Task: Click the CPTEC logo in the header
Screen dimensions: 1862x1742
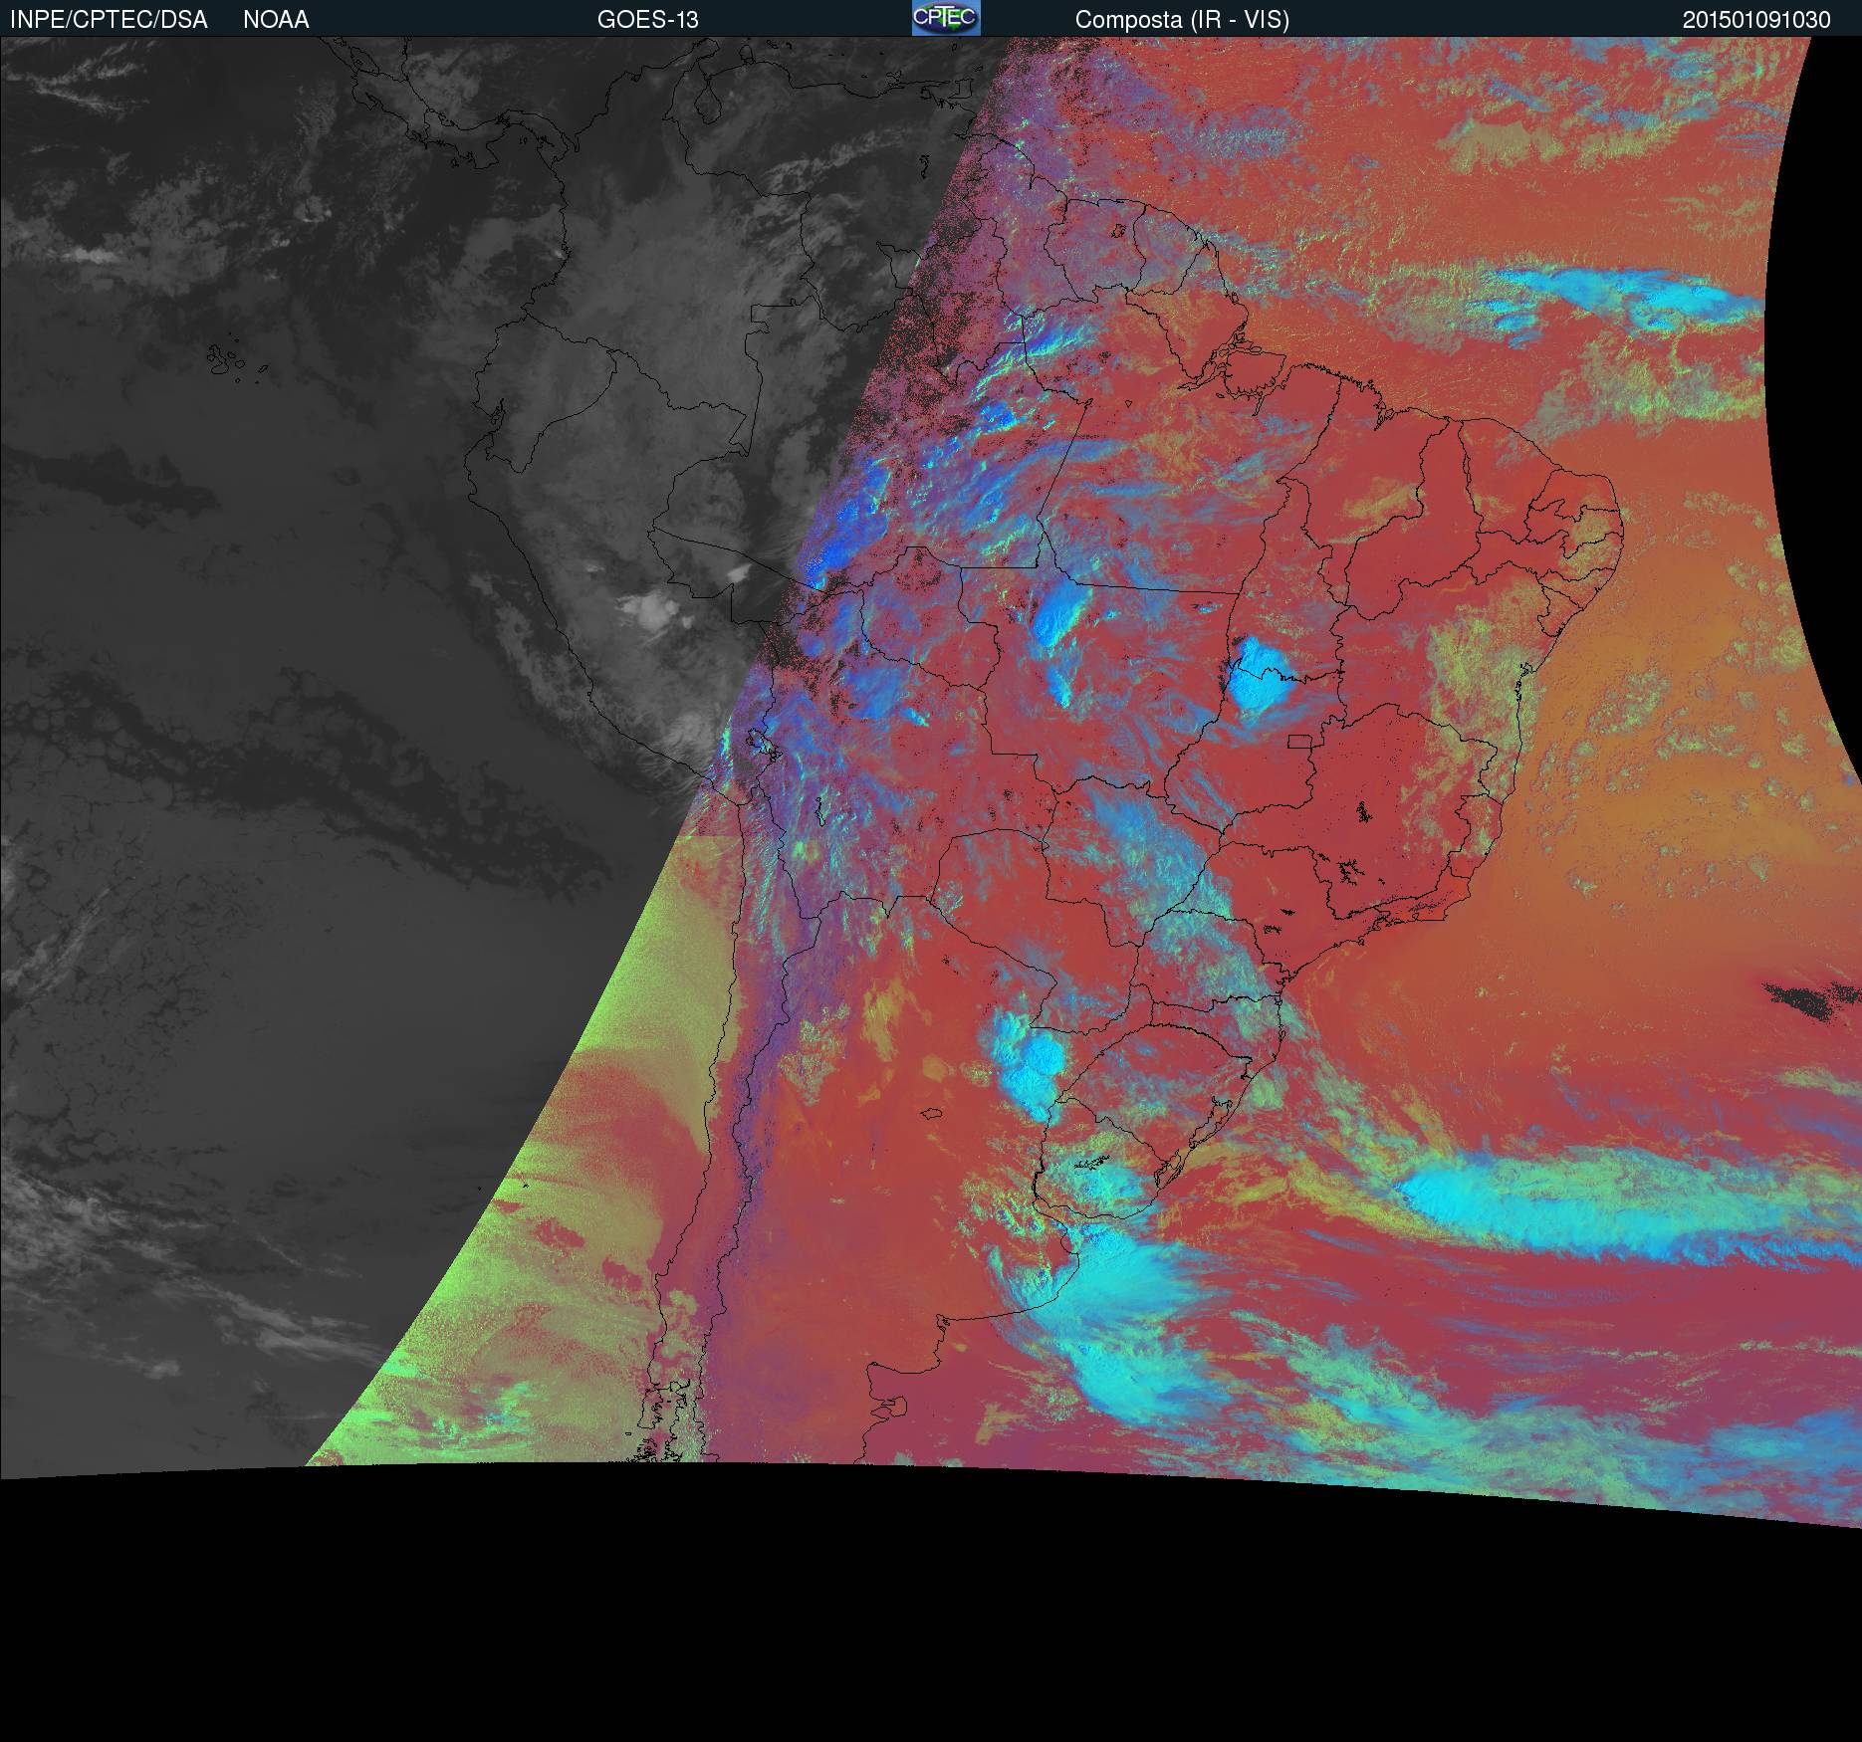Action: pyautogui.click(x=946, y=18)
